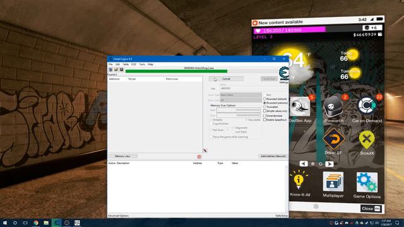Go to previous phone page arrow

[304, 164]
